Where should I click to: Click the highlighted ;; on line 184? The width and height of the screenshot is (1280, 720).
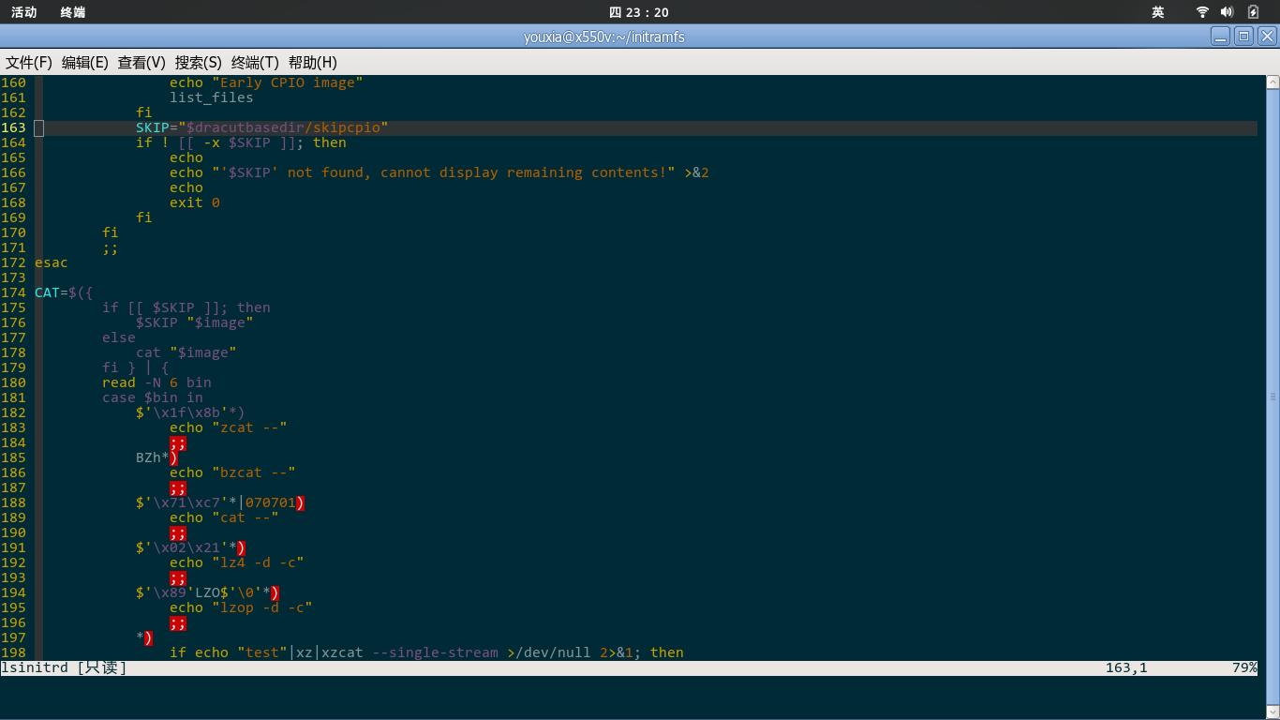tap(178, 442)
